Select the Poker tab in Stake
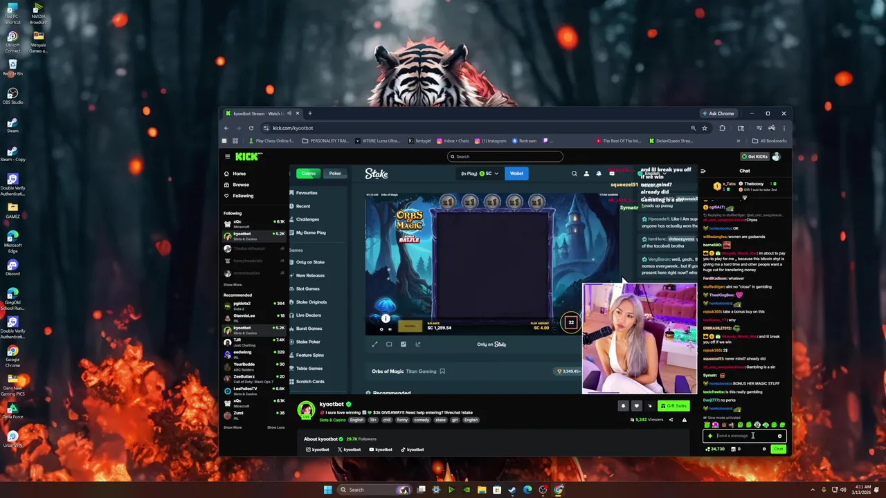Image resolution: width=886 pixels, height=498 pixels. [335, 174]
